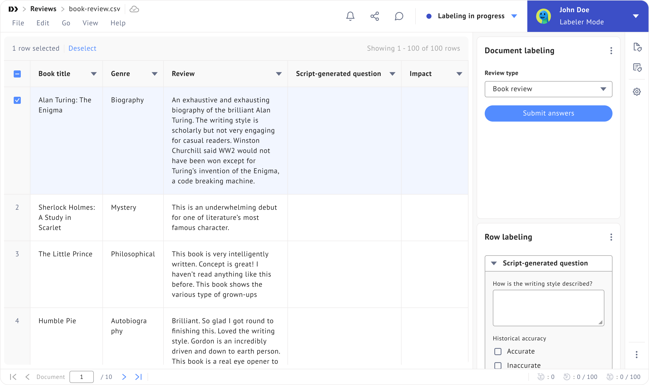Screen dimensions: 649x385
Task: Click the Submit answers button
Action: click(x=548, y=113)
